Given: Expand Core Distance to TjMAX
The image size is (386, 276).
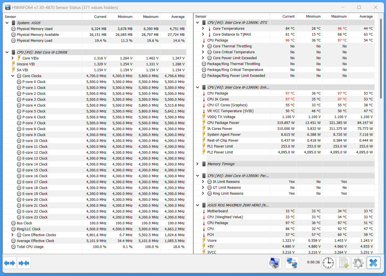Looking at the screenshot, I should pos(203,34).
